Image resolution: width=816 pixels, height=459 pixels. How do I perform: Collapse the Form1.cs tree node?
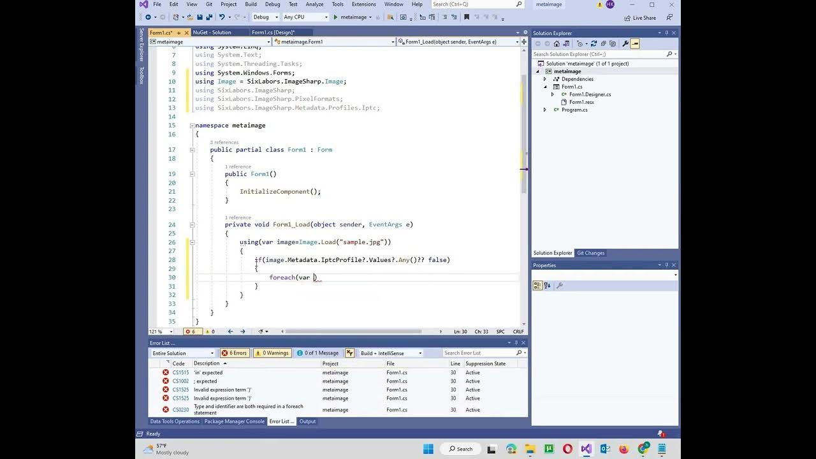click(x=545, y=87)
